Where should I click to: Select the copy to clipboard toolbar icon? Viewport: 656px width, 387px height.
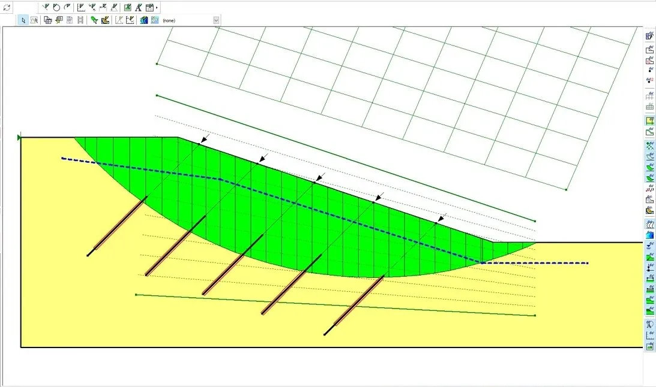[x=47, y=19]
